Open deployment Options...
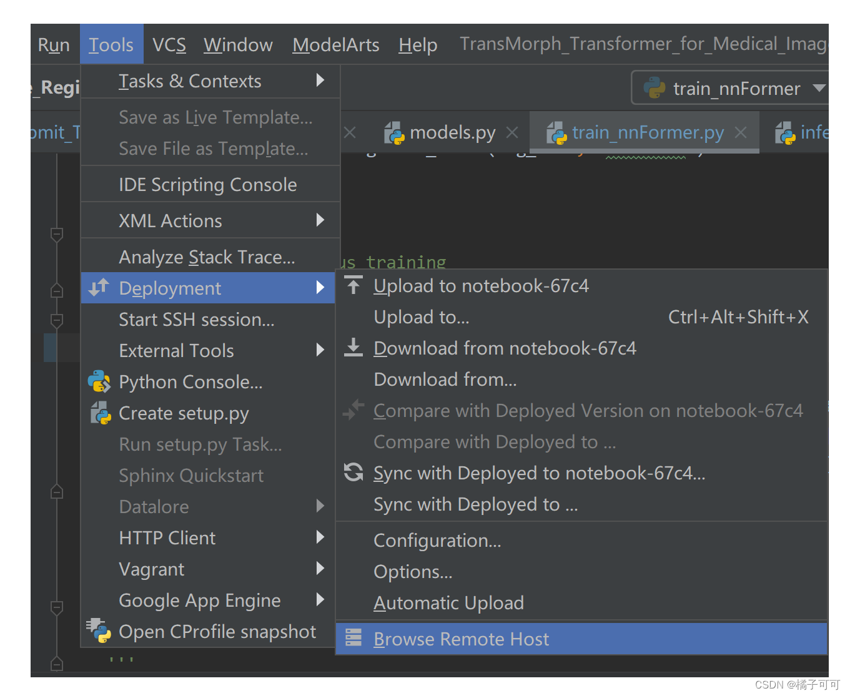850x696 pixels. (x=581, y=572)
